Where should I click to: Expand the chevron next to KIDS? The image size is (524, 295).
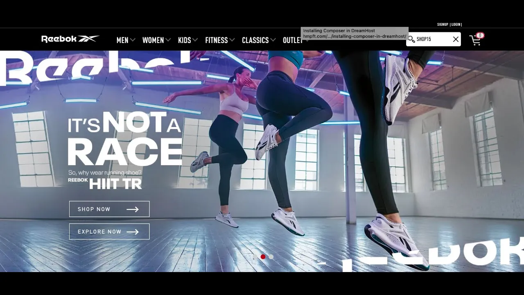(x=195, y=40)
